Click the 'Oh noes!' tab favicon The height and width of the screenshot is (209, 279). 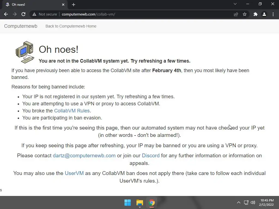tap(7, 4)
